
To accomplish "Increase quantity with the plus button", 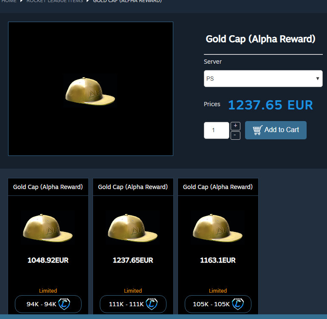I will (235, 126).
